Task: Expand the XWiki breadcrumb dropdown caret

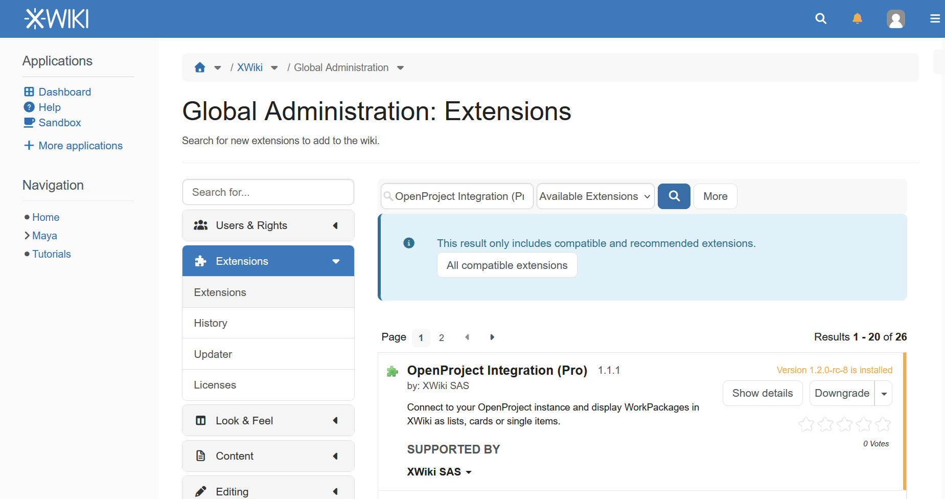Action: 274,68
